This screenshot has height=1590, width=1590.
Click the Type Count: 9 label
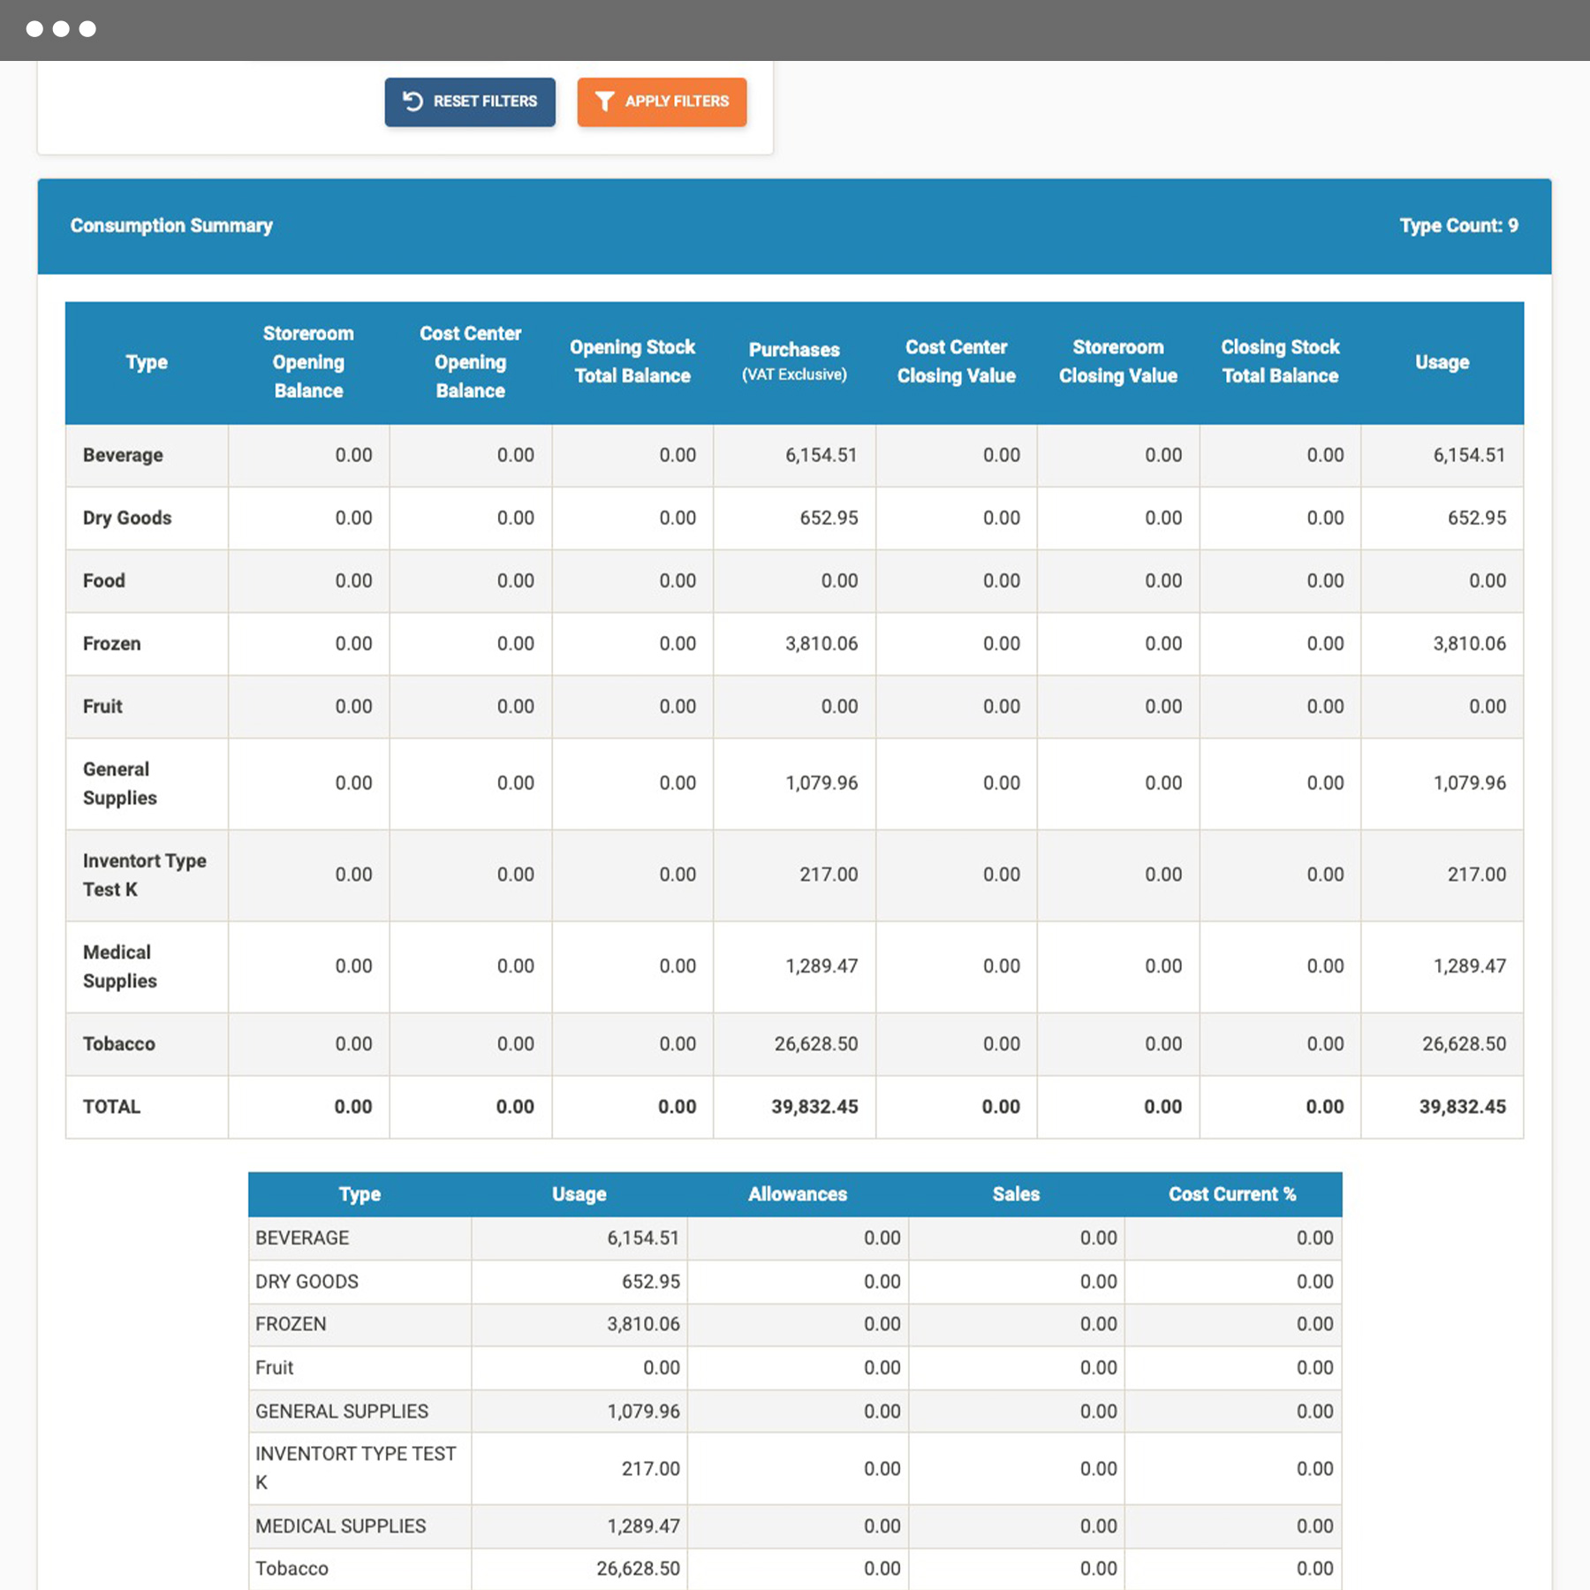(1457, 225)
